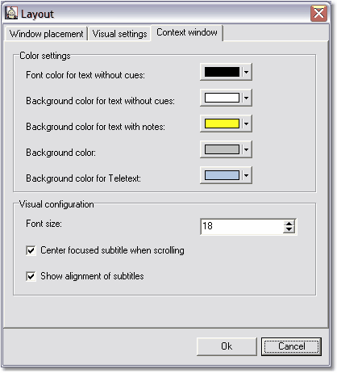Close the Layout dialog with the X
Screen dimensions: 337x373
point(318,13)
